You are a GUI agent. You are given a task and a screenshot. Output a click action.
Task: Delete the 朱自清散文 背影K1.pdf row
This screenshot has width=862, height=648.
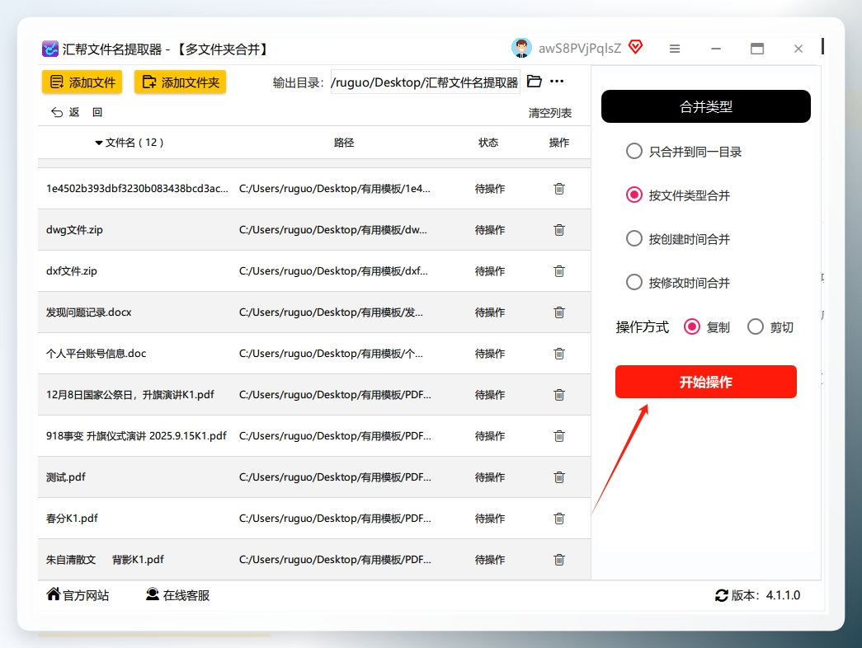pos(559,560)
